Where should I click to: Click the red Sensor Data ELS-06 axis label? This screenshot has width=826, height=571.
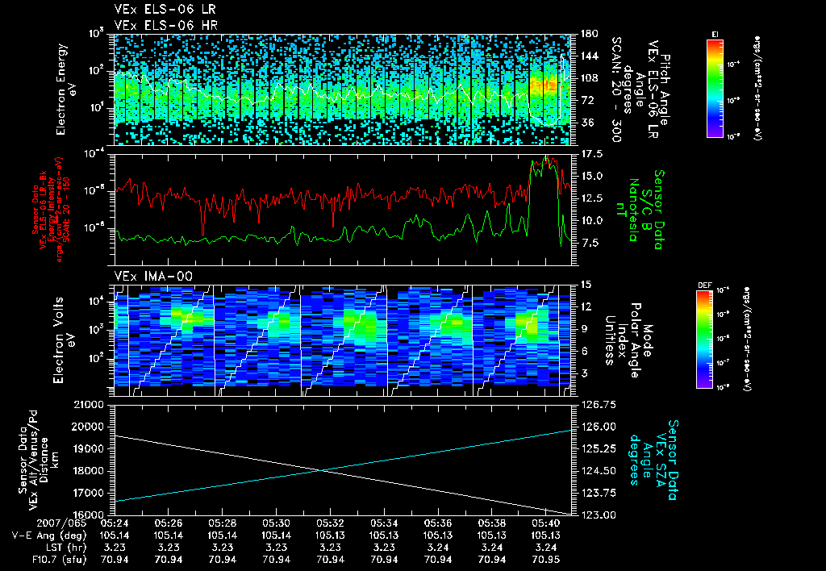coord(52,210)
